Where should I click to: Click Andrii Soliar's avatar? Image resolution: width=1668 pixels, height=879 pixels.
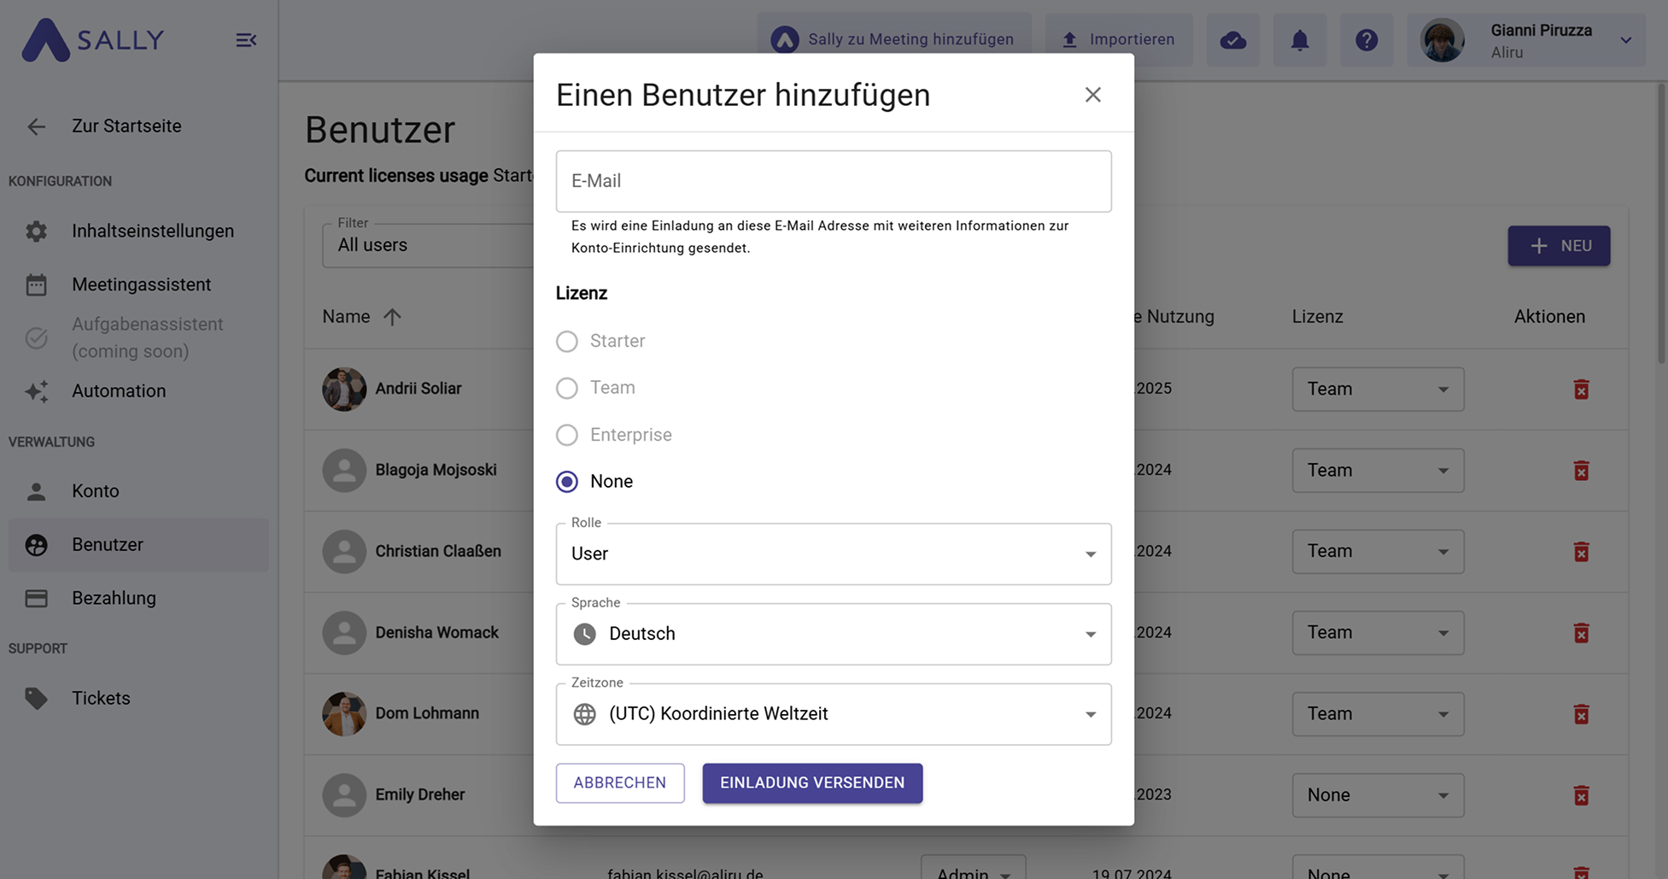pyautogui.click(x=344, y=390)
